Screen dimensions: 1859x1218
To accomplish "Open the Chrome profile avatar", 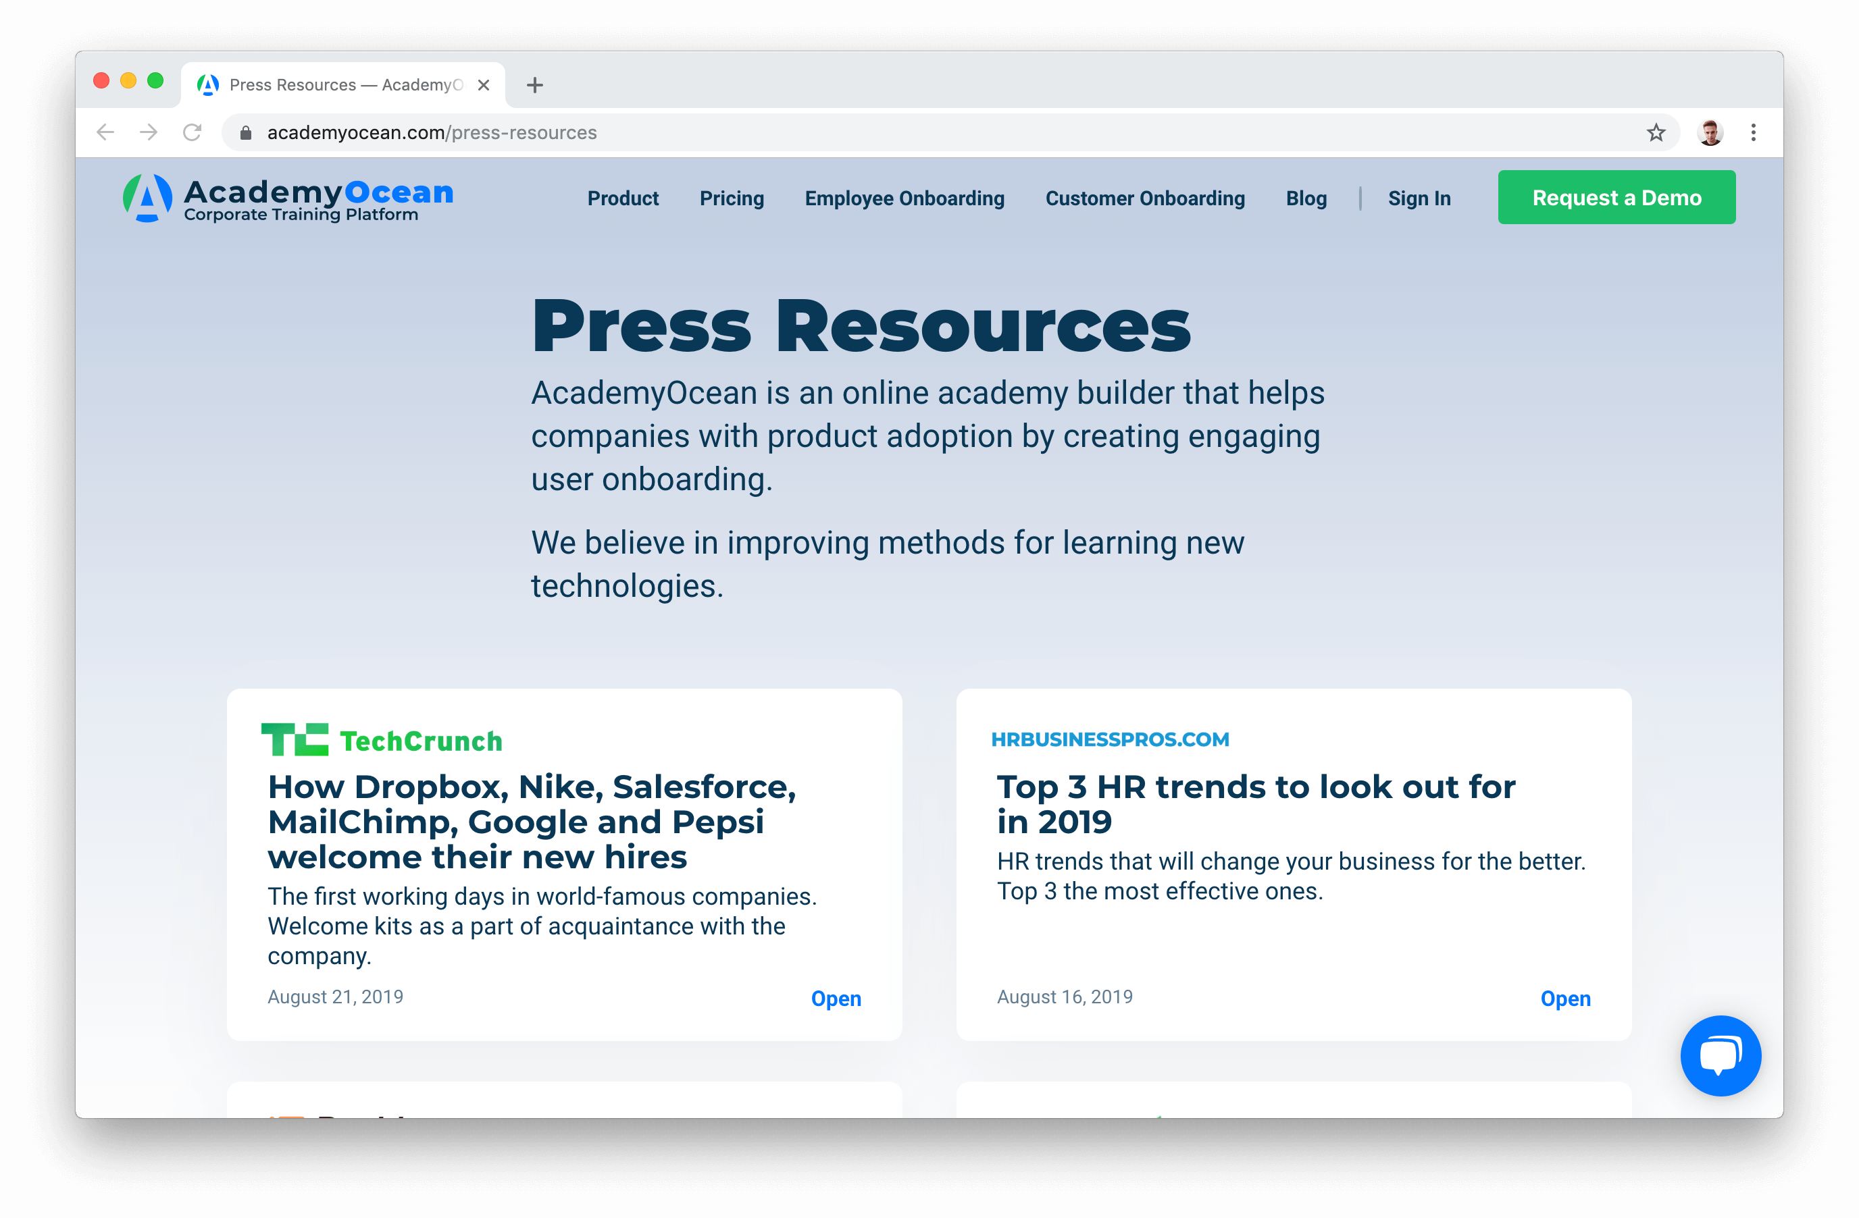I will tap(1710, 133).
